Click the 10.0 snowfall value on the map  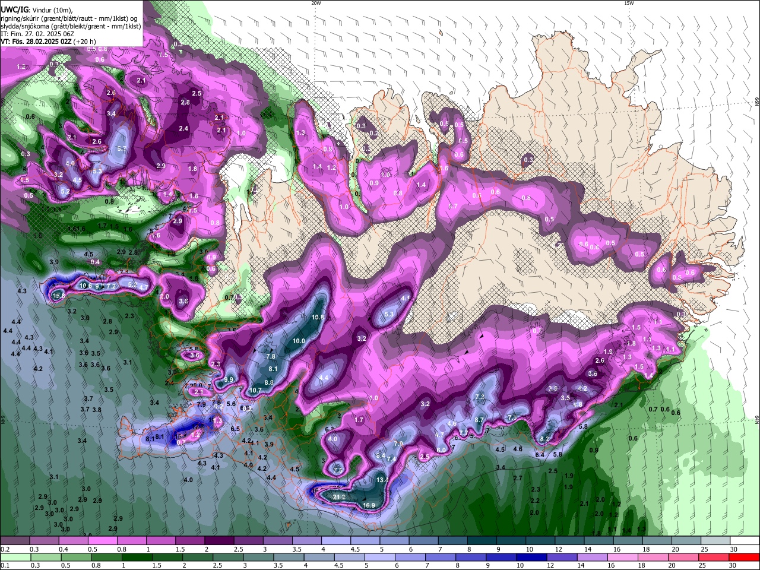(x=299, y=341)
